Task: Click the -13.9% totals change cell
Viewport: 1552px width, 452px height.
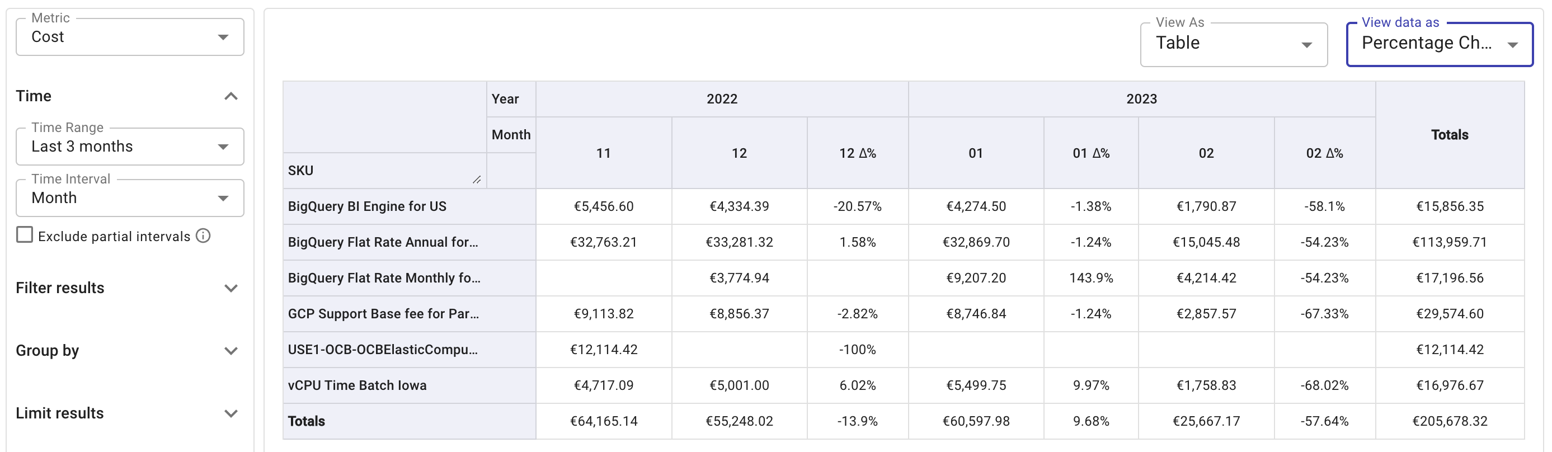Action: click(858, 421)
